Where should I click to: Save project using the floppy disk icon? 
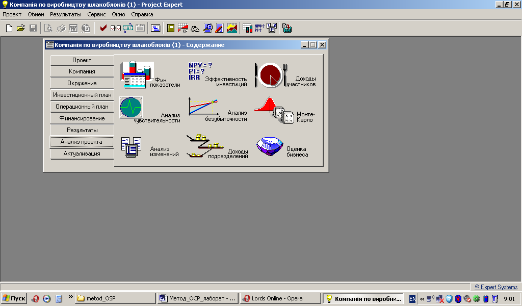point(33,28)
